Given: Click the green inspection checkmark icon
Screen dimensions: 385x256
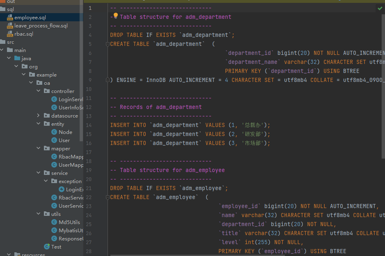Looking at the screenshot, I should pos(380,8).
